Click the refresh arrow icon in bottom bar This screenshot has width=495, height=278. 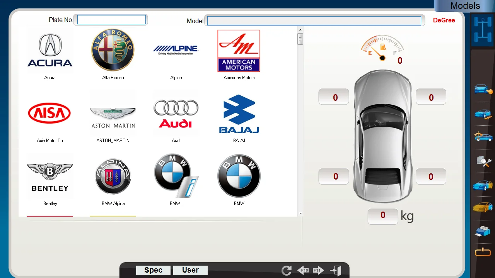pyautogui.click(x=287, y=270)
